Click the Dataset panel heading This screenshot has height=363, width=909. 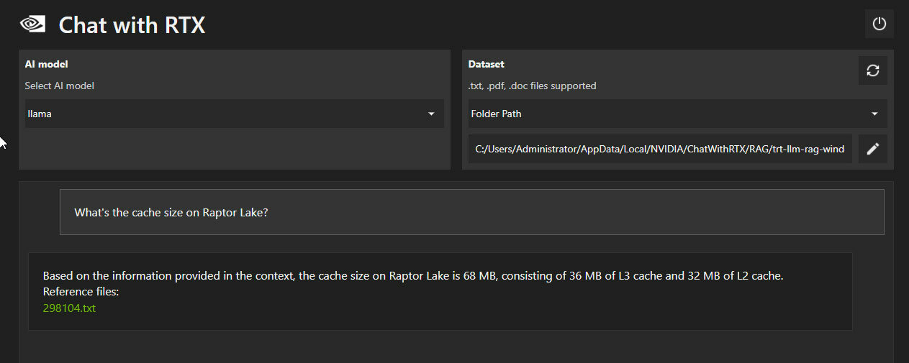click(x=487, y=64)
